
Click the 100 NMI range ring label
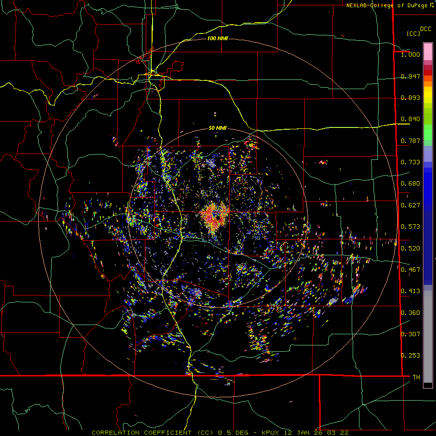pyautogui.click(x=218, y=38)
